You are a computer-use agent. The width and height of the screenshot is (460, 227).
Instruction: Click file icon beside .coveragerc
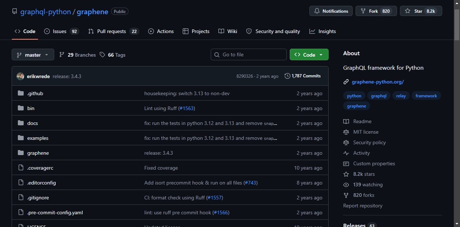pyautogui.click(x=21, y=168)
